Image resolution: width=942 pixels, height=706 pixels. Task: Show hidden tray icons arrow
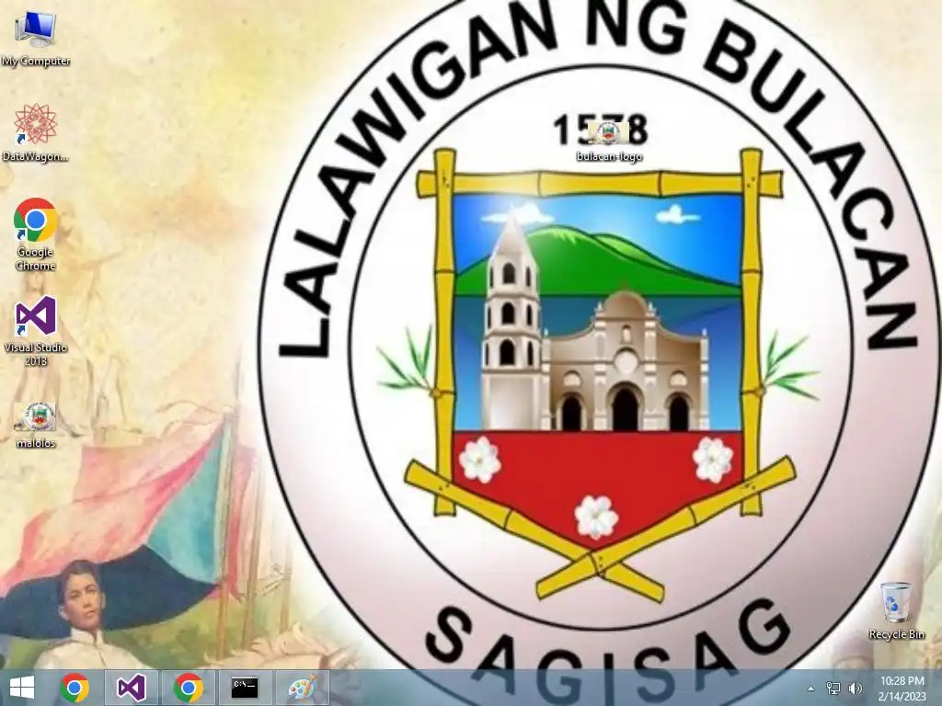point(810,689)
